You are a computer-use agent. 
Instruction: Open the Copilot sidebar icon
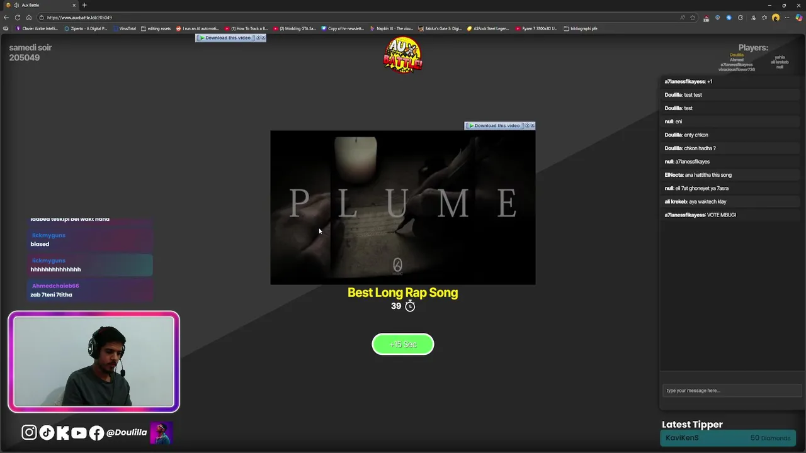click(799, 18)
